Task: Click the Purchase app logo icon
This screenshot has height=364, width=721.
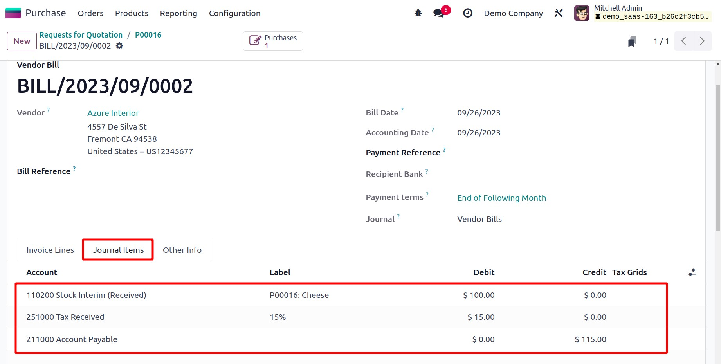Action: click(x=13, y=13)
